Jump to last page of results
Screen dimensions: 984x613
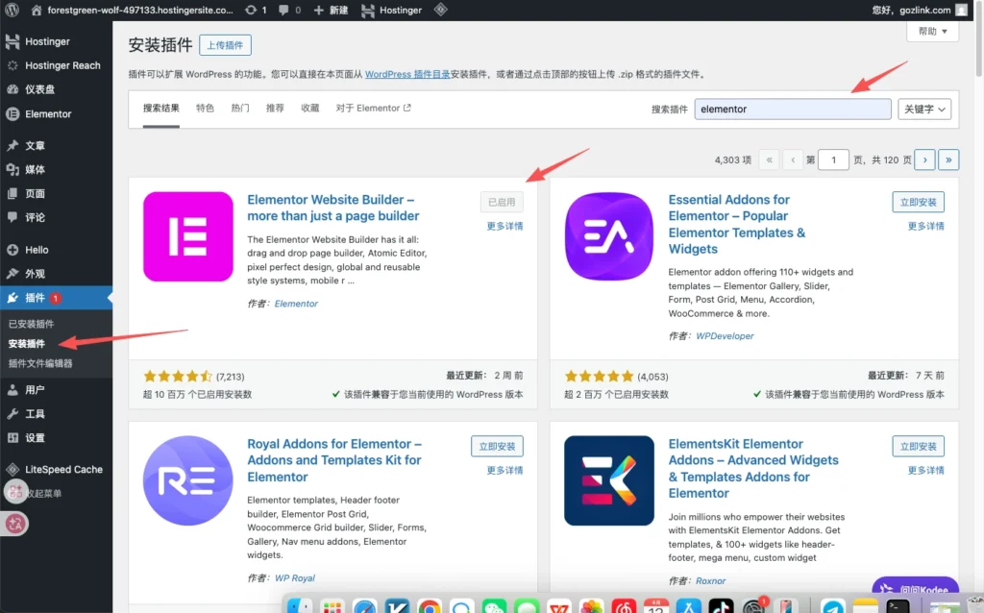[948, 160]
